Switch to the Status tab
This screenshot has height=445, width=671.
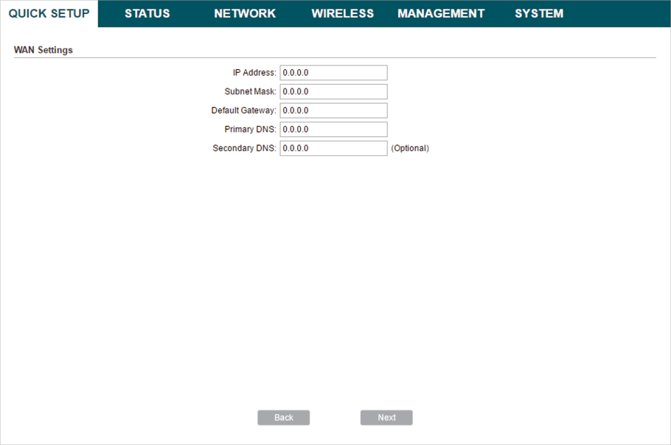pyautogui.click(x=147, y=14)
